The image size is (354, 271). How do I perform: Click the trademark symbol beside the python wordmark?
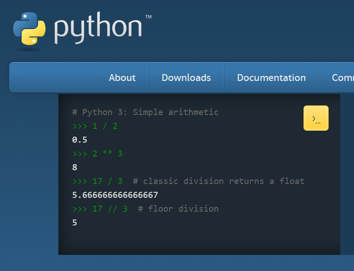point(148,17)
